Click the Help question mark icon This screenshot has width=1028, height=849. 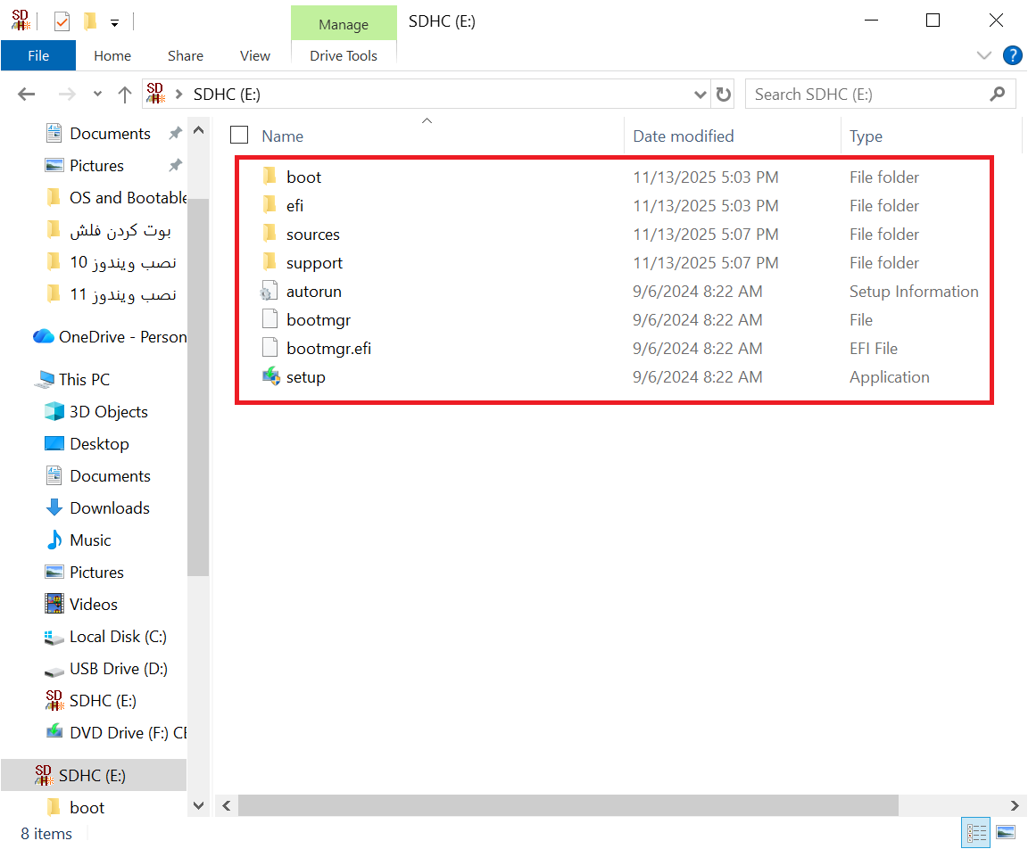click(1012, 55)
